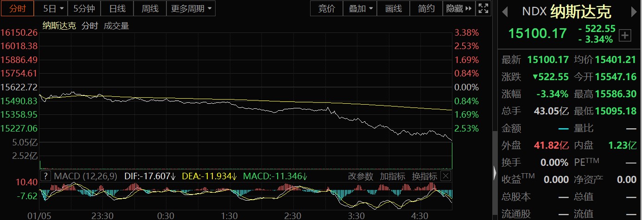Screen dimensions: 642x220
Task: Add NDX to watchlist with plus icon
Action: (x=625, y=35)
